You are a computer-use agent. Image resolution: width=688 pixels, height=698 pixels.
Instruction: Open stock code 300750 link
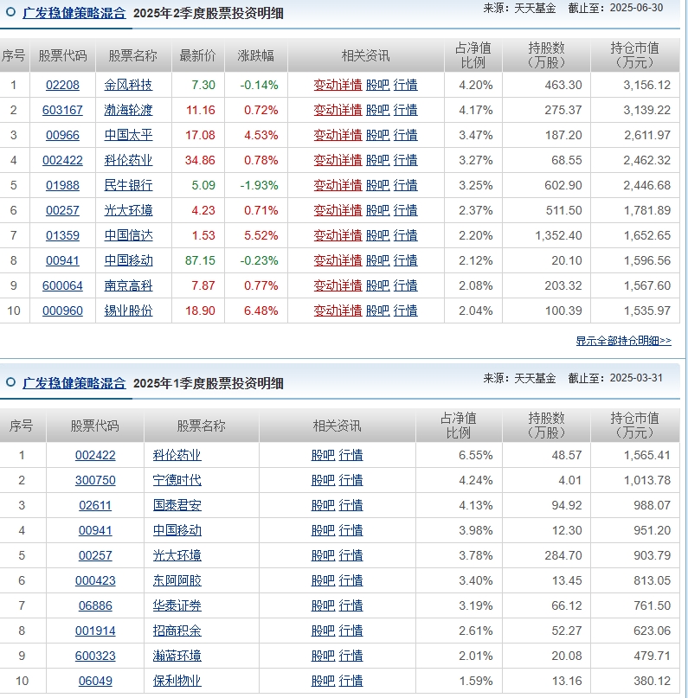(95, 480)
